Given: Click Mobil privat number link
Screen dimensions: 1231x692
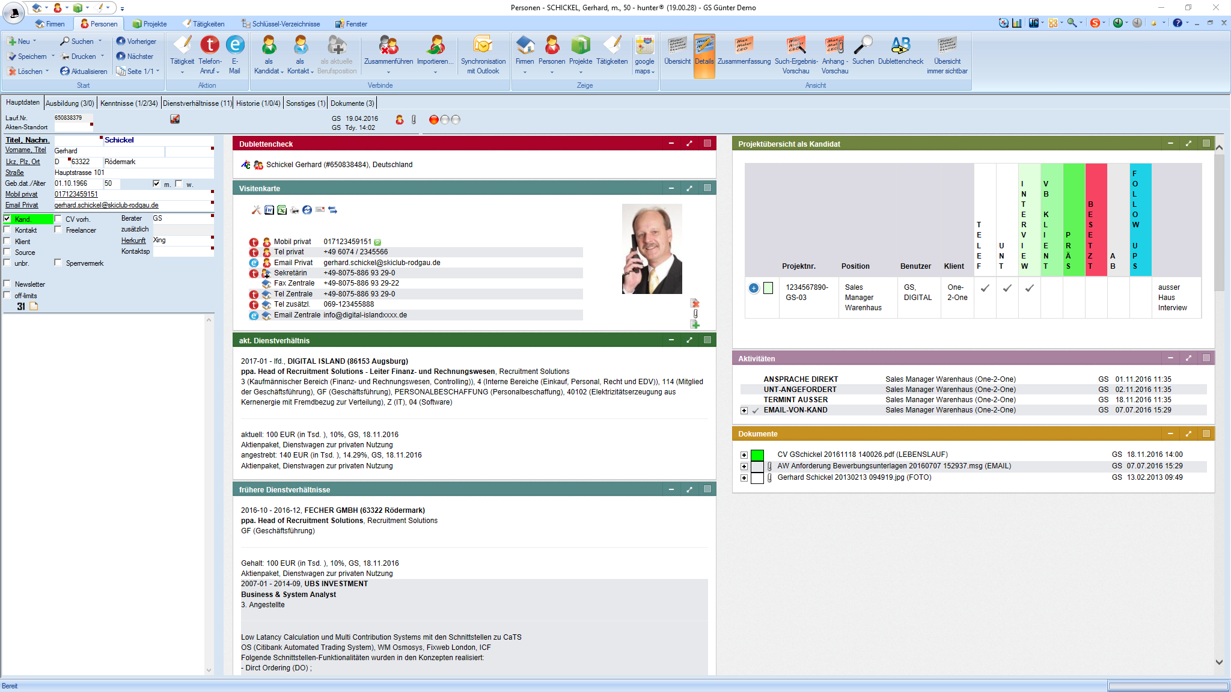Looking at the screenshot, I should click(76, 194).
